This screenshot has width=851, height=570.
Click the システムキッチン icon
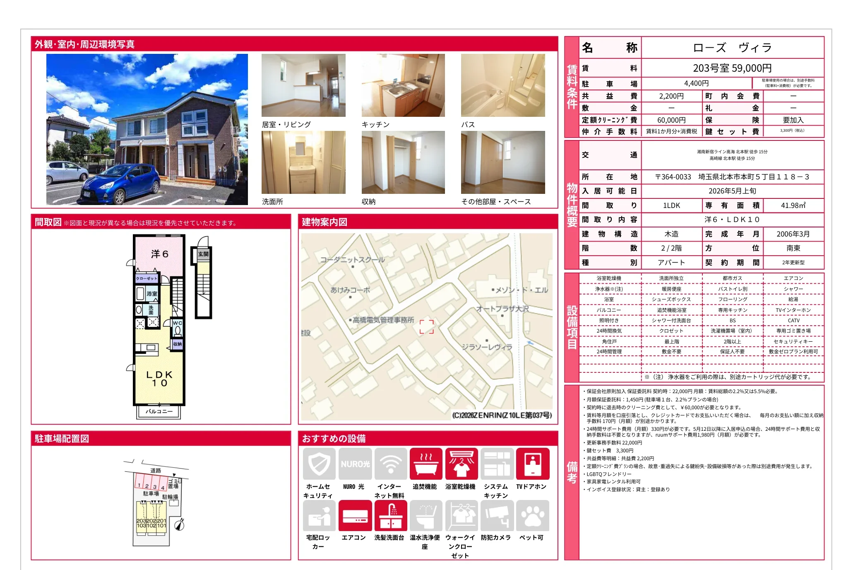coord(497,464)
